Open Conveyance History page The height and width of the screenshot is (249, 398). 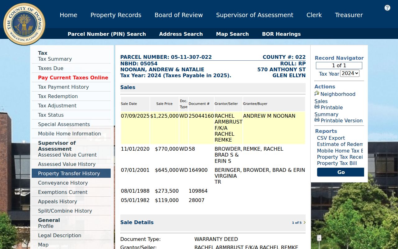pyautogui.click(x=63, y=183)
